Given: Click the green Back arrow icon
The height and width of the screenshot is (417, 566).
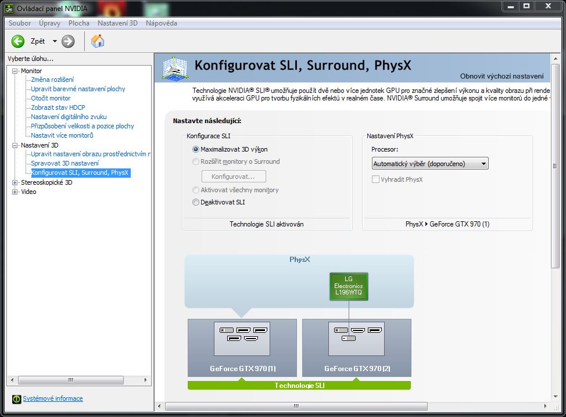Looking at the screenshot, I should pos(18,41).
